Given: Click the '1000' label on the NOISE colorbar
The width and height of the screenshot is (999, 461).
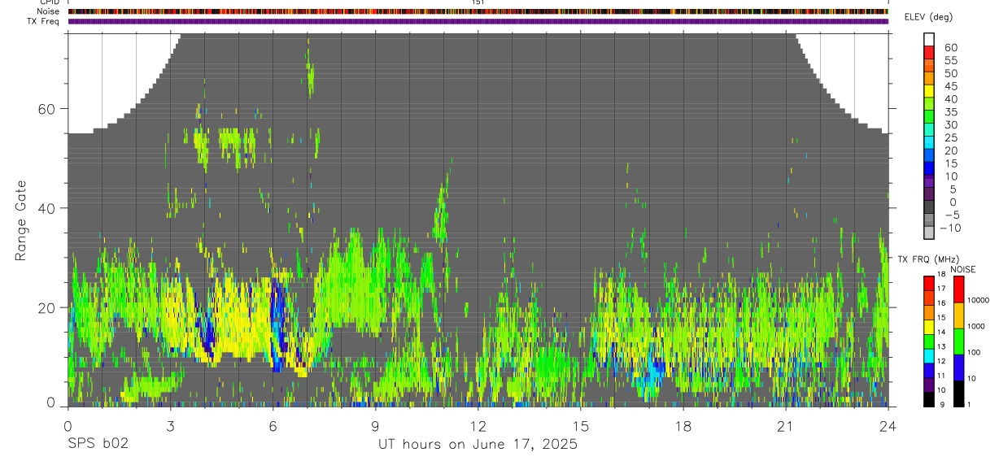Looking at the screenshot, I should point(976,327).
